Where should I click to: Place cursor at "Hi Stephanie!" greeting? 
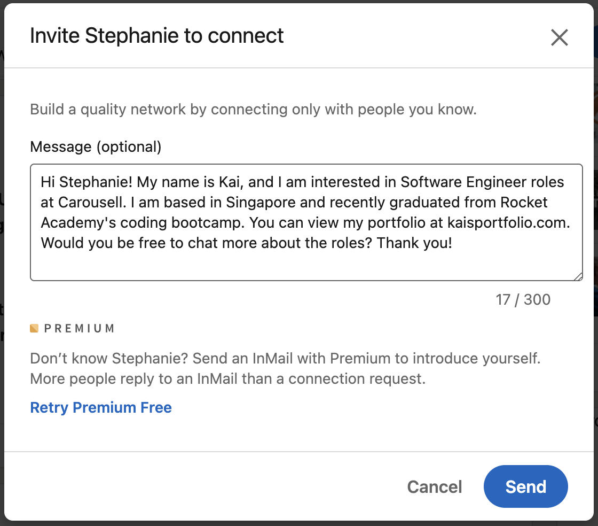(x=85, y=182)
